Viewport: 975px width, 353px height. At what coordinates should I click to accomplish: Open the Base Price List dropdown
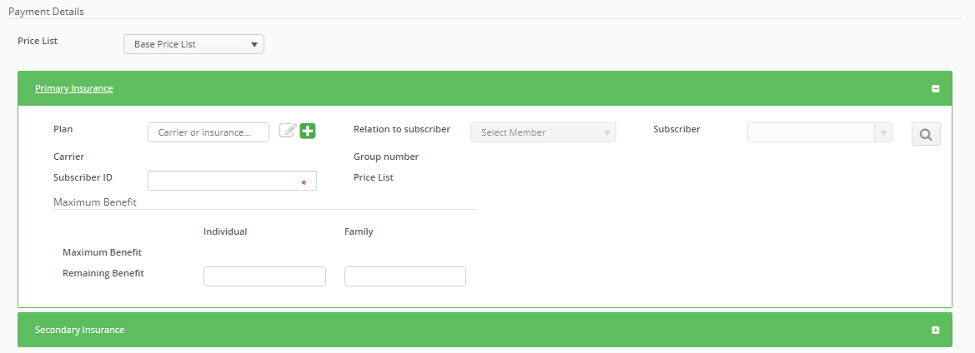click(193, 44)
